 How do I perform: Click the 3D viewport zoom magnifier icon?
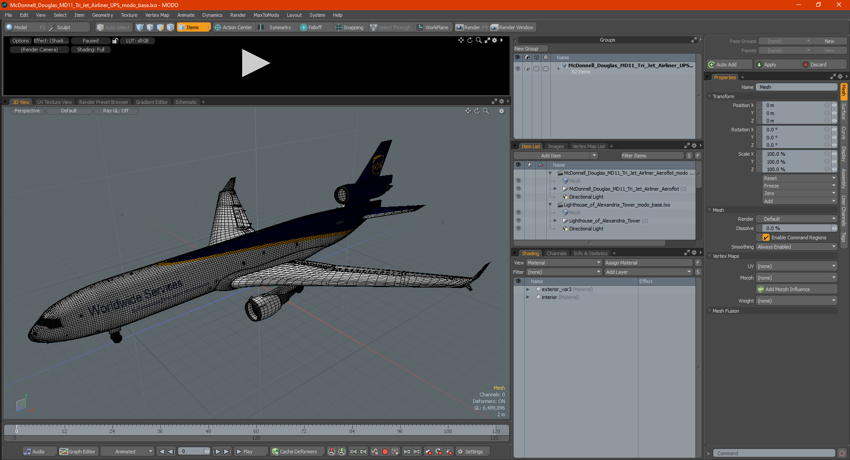pos(486,111)
